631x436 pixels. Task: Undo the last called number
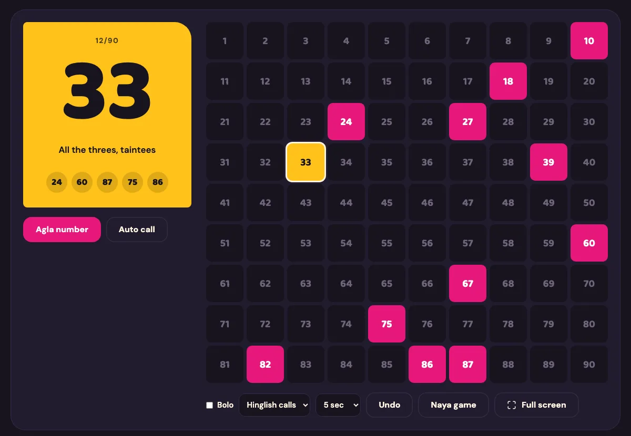click(x=390, y=405)
